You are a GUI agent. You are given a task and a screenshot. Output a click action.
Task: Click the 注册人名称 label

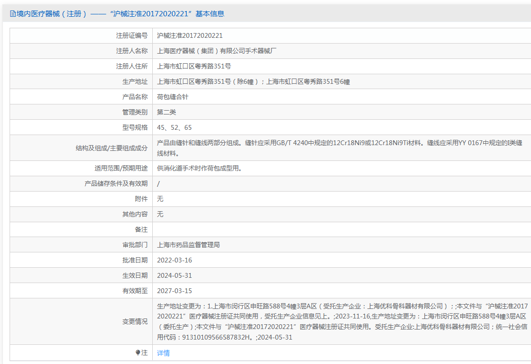pyautogui.click(x=132, y=51)
